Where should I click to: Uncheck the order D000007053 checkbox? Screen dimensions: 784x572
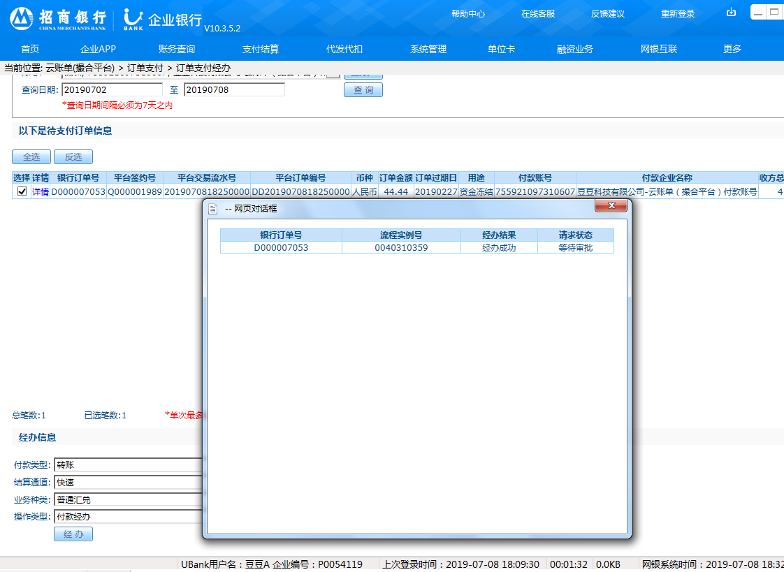[x=22, y=191]
